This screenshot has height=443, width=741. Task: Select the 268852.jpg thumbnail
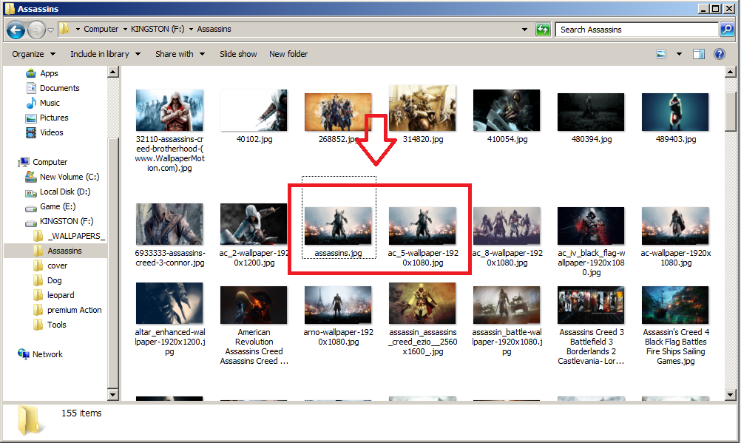(339, 112)
